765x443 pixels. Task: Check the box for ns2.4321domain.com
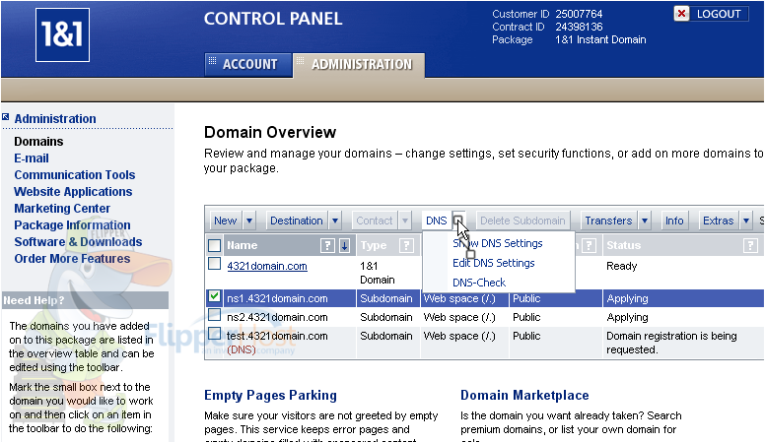214,315
